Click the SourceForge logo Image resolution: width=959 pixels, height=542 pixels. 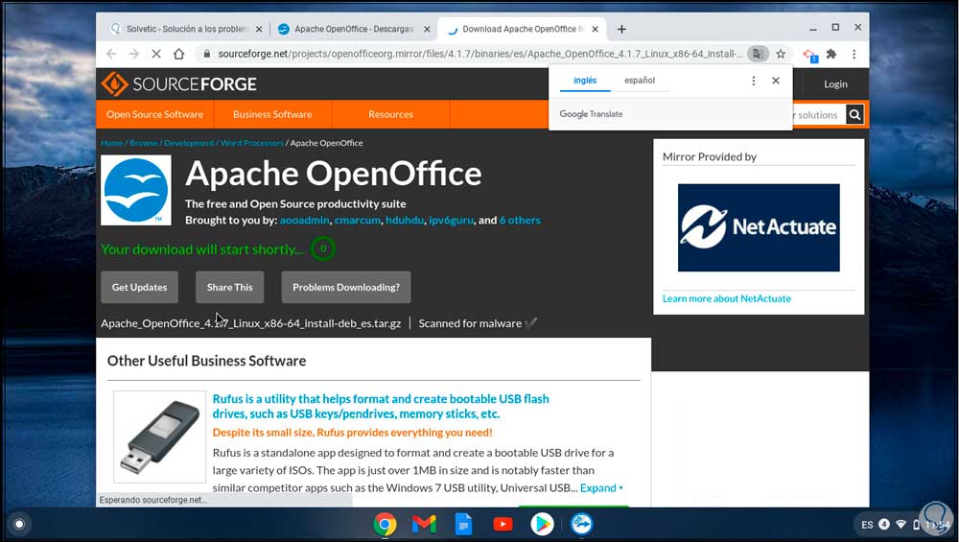coord(179,83)
